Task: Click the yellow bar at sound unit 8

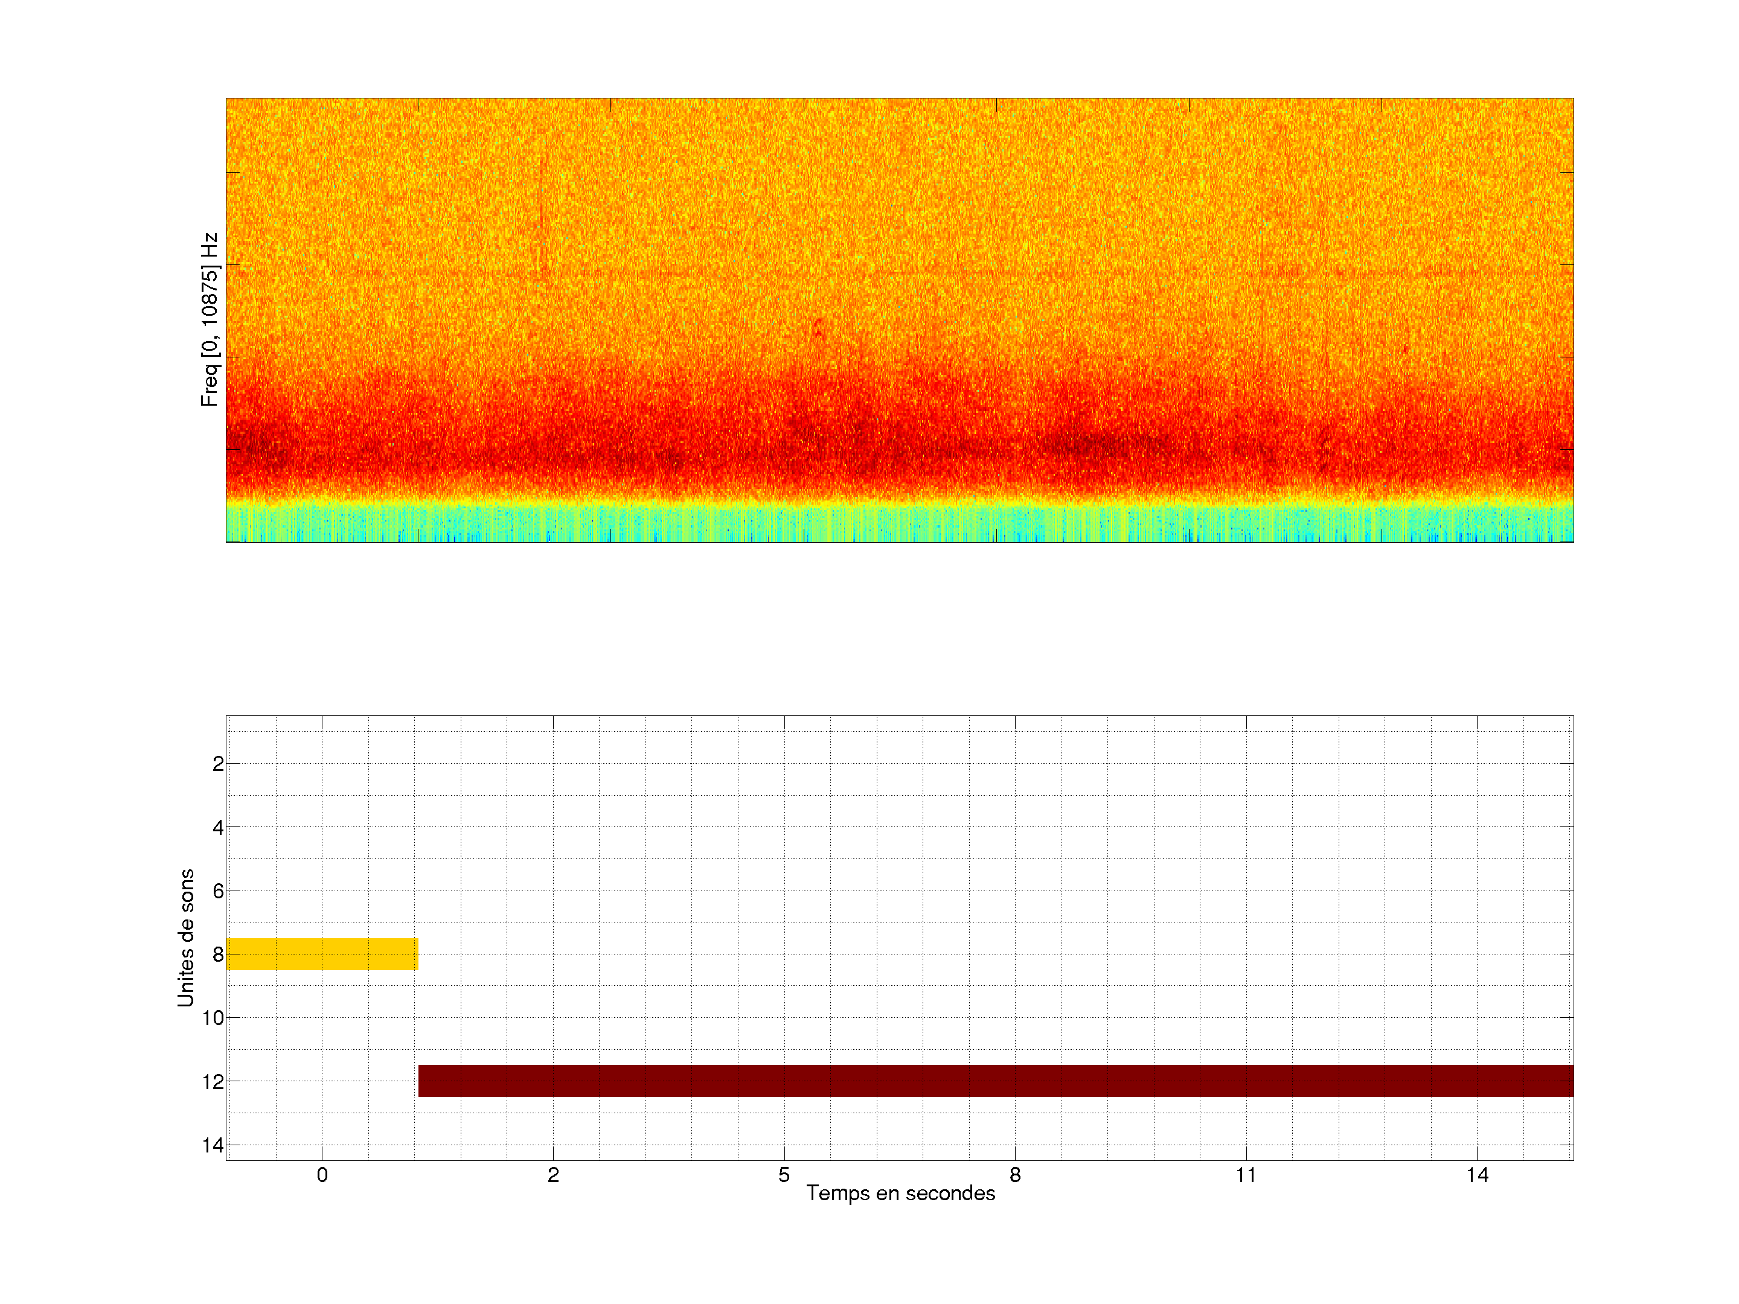Action: pyautogui.click(x=322, y=953)
